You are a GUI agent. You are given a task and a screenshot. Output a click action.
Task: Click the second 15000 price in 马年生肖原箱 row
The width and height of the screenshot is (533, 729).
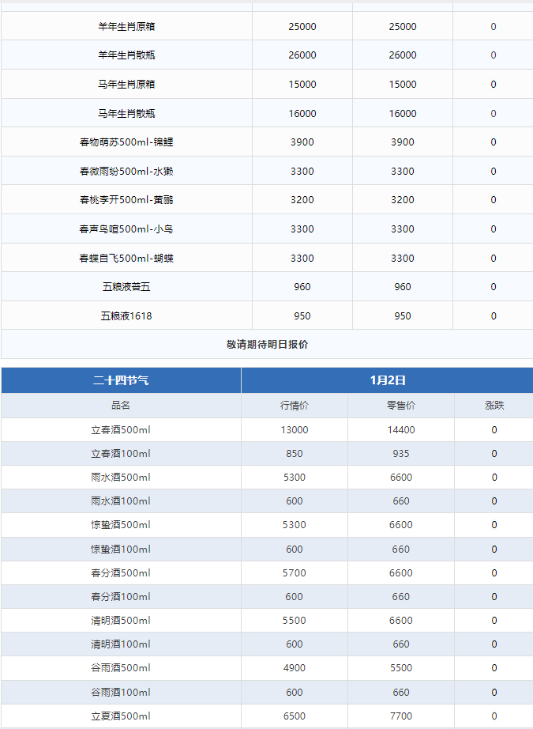coord(403,84)
